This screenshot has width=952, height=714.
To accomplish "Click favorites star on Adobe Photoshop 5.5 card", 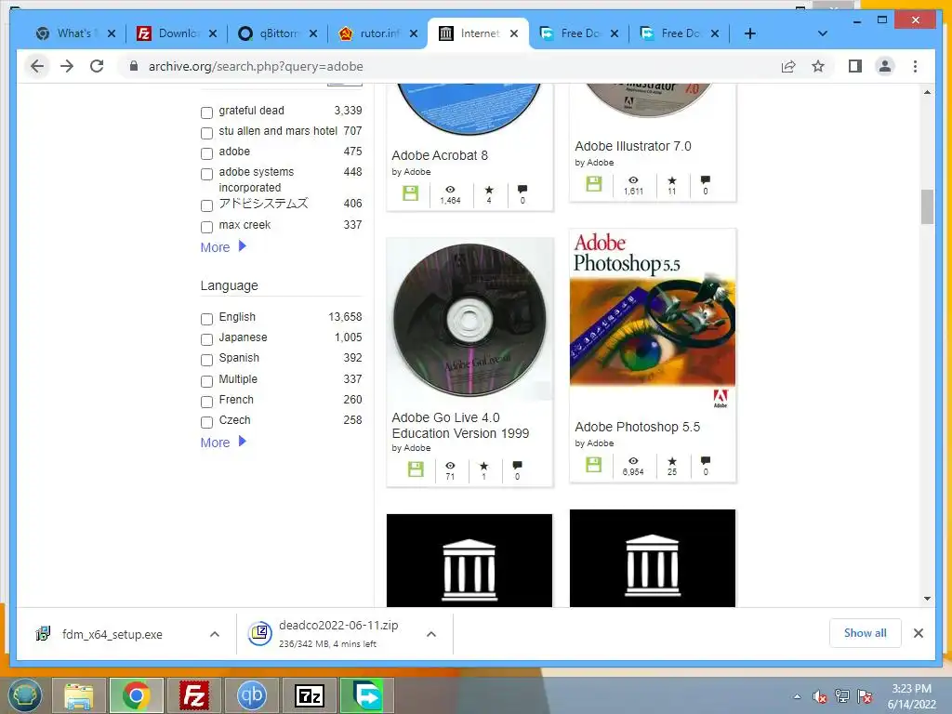I will pos(672,461).
